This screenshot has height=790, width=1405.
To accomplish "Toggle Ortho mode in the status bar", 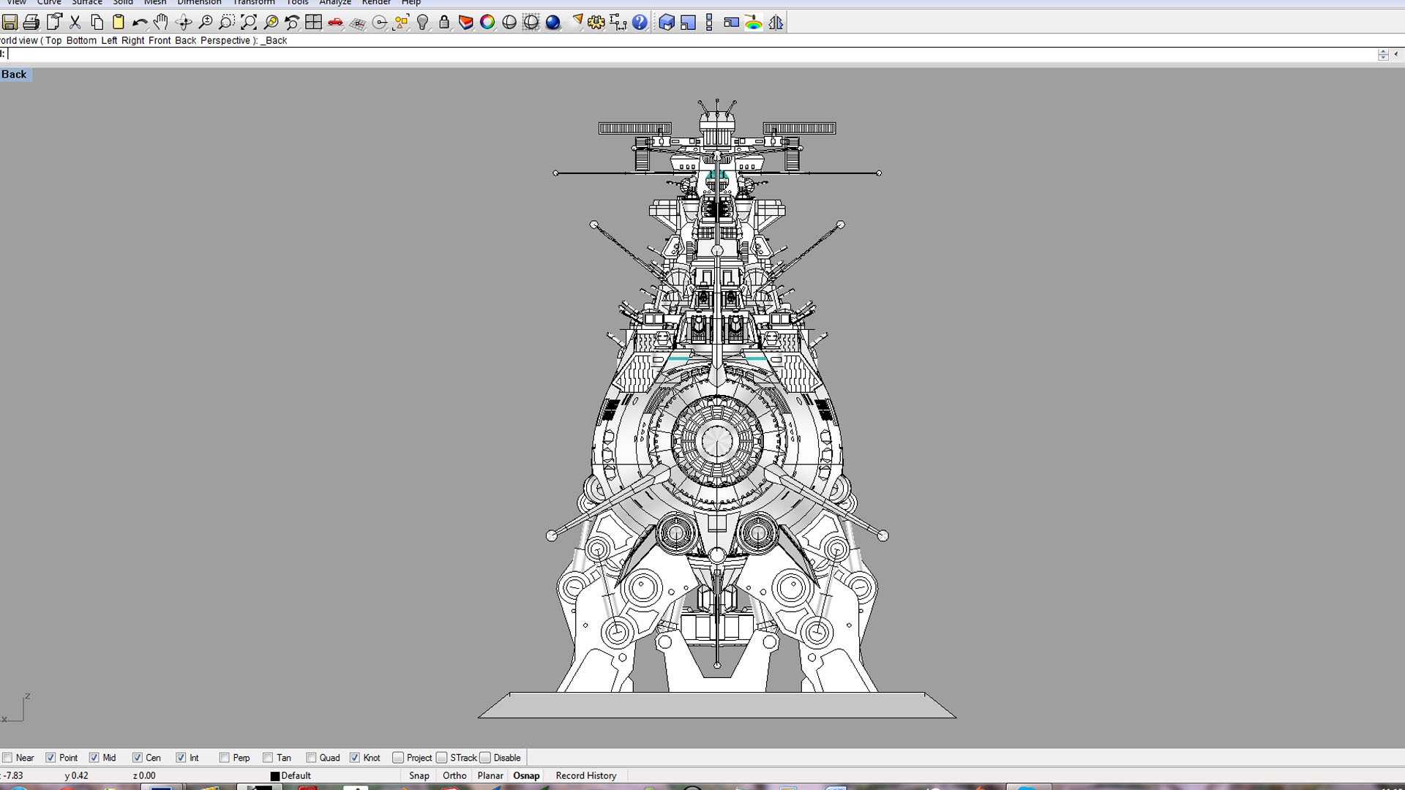I will (x=454, y=775).
